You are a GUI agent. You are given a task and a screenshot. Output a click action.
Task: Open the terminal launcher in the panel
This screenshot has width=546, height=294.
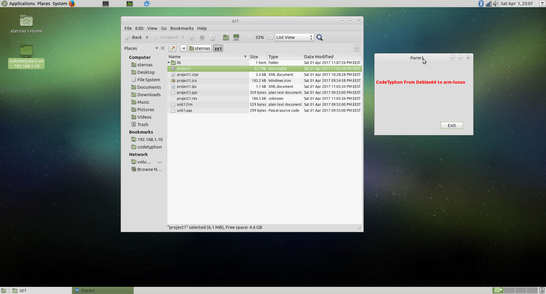click(106, 4)
